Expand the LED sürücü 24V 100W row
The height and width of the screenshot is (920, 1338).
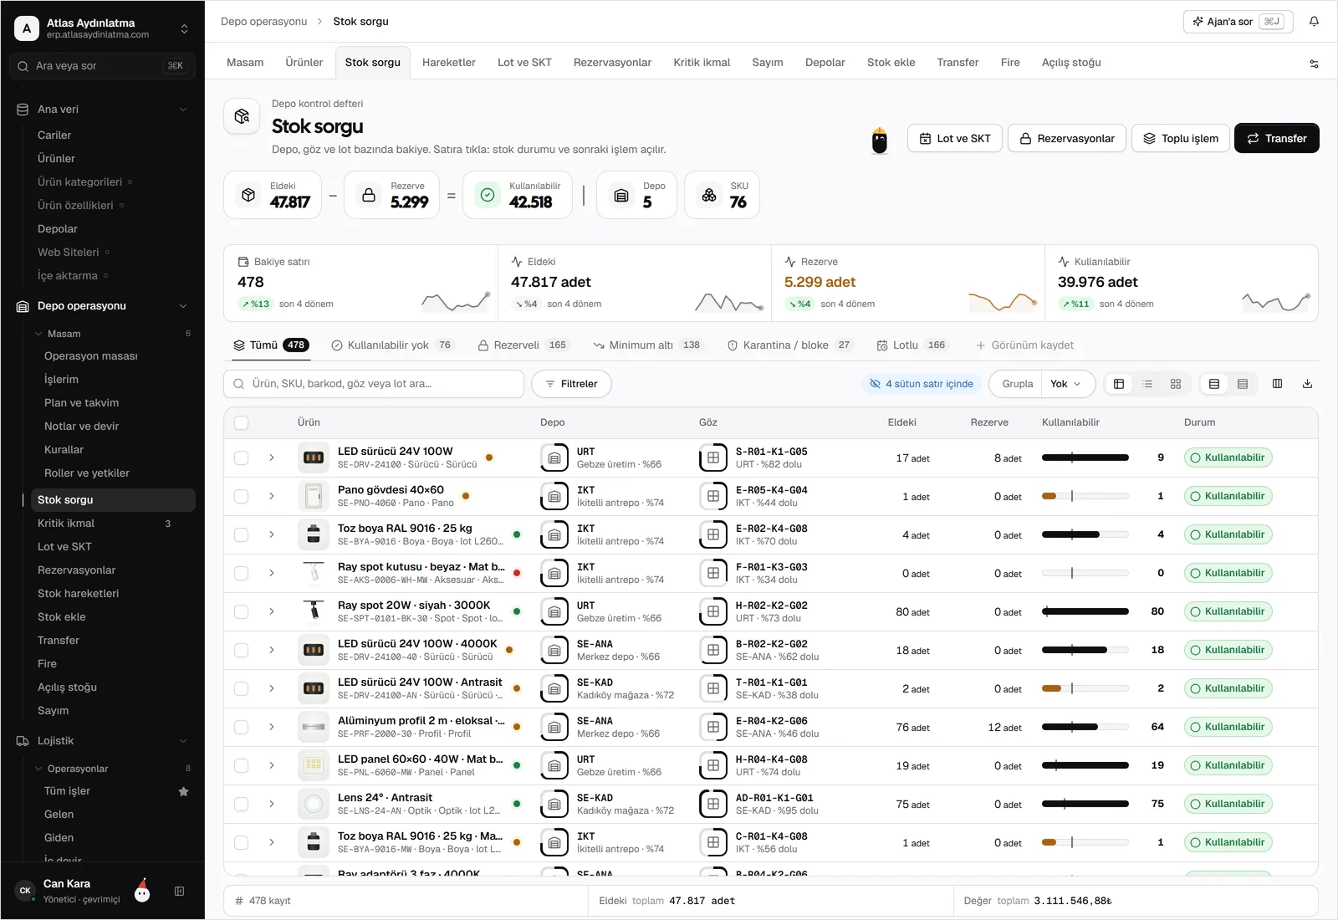[x=272, y=457]
